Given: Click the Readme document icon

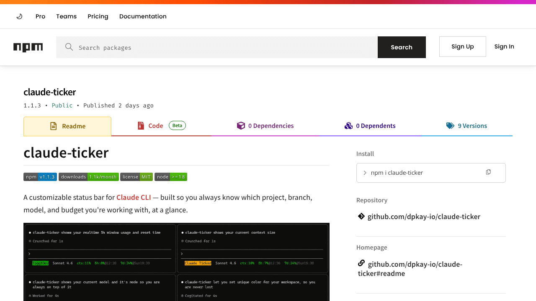Looking at the screenshot, I should (x=53, y=126).
